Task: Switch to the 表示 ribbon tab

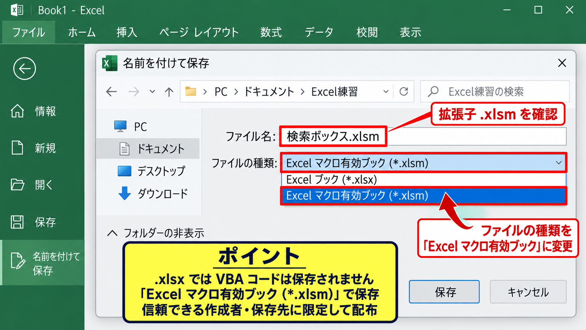Action: 410,32
